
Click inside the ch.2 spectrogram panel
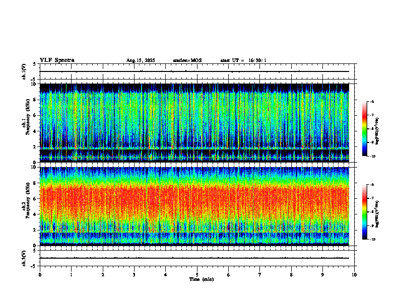pyautogui.click(x=194, y=206)
